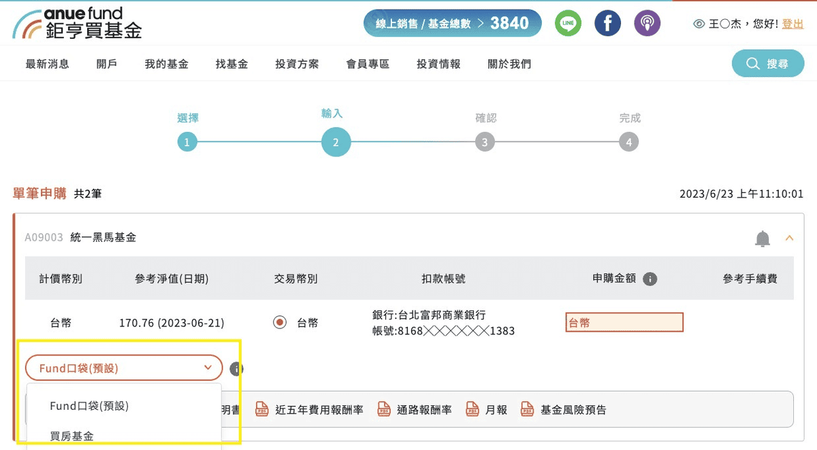Open 投資方案 menu
817x450 pixels.
pos(297,64)
